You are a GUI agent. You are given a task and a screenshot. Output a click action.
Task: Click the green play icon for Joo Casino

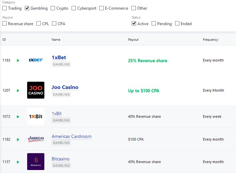tap(18, 91)
